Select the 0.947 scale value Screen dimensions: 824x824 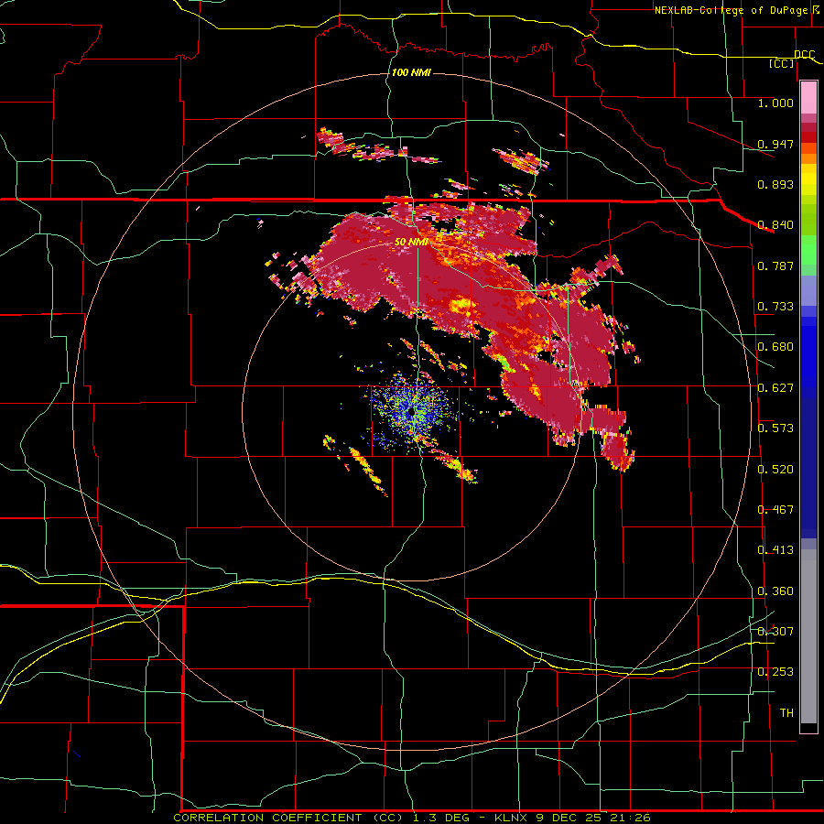tap(775, 144)
